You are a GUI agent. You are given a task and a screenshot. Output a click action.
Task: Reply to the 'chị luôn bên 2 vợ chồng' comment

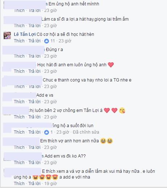34,117
